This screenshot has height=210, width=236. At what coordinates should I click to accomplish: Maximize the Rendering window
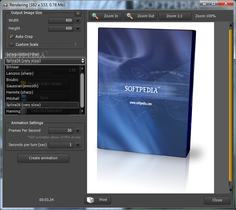213,4
